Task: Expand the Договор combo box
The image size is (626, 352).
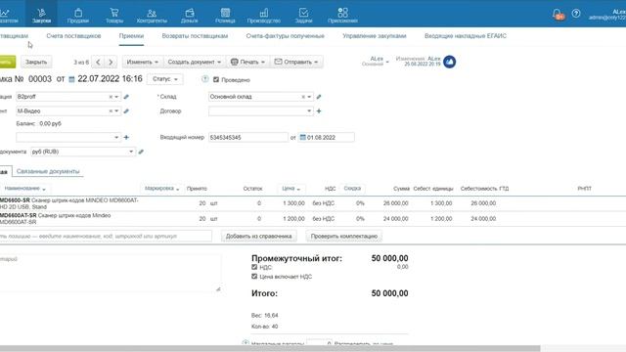Action: (x=309, y=110)
